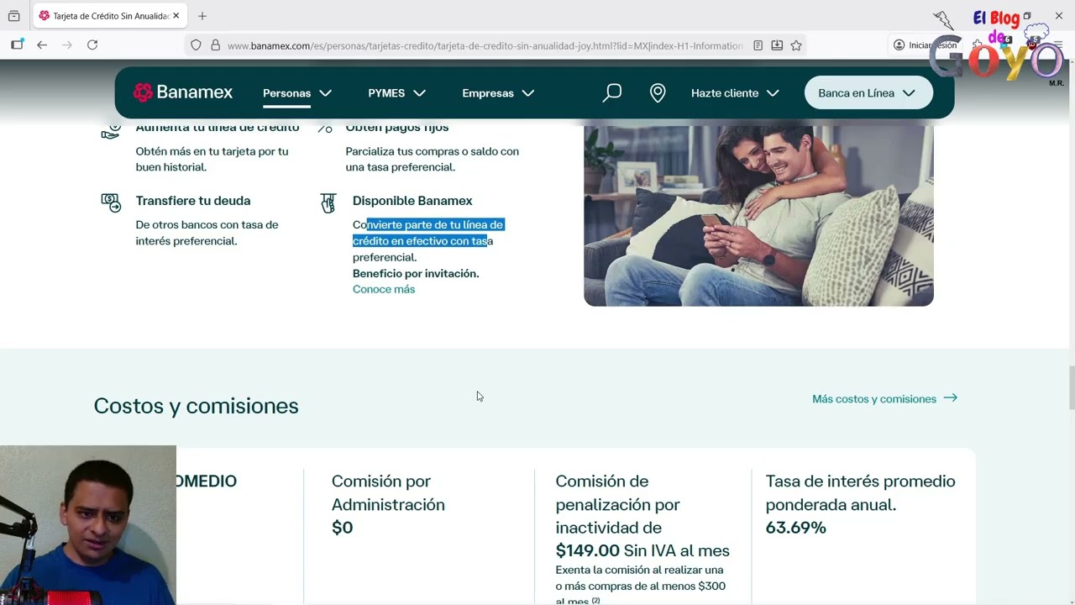This screenshot has width=1075, height=605.
Task: Bookmark this page with the star icon
Action: pos(796,45)
